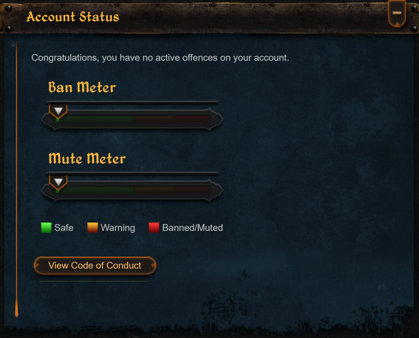Click the no active offences message
This screenshot has width=419, height=338.
point(160,58)
